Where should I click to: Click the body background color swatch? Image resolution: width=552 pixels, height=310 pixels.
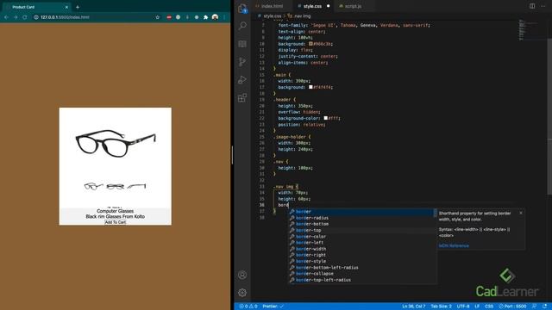(x=310, y=44)
